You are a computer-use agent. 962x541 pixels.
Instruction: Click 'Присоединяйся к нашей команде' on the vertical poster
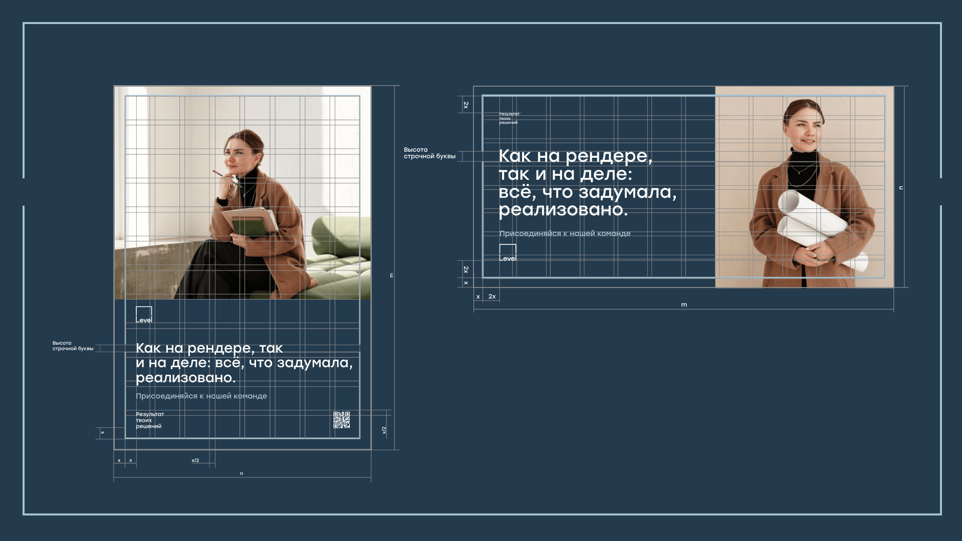click(201, 396)
